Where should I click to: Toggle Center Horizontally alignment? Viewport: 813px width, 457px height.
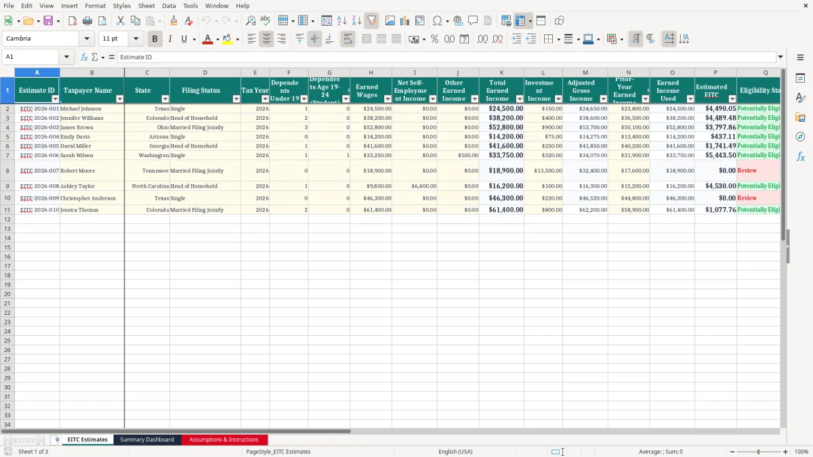[x=266, y=39]
